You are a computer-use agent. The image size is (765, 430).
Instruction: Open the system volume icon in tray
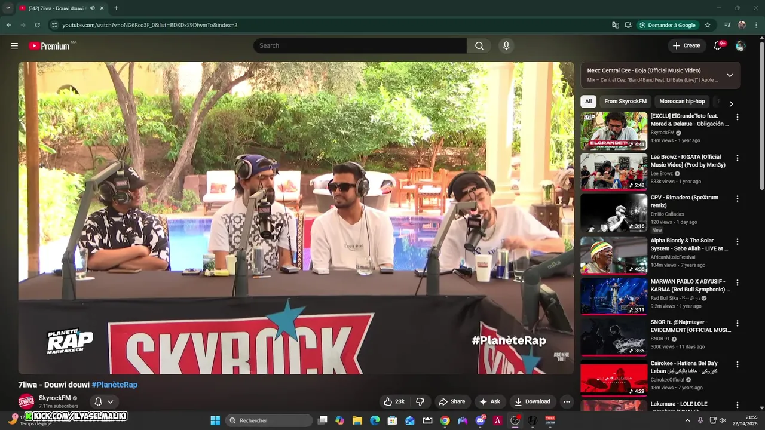[x=723, y=420]
